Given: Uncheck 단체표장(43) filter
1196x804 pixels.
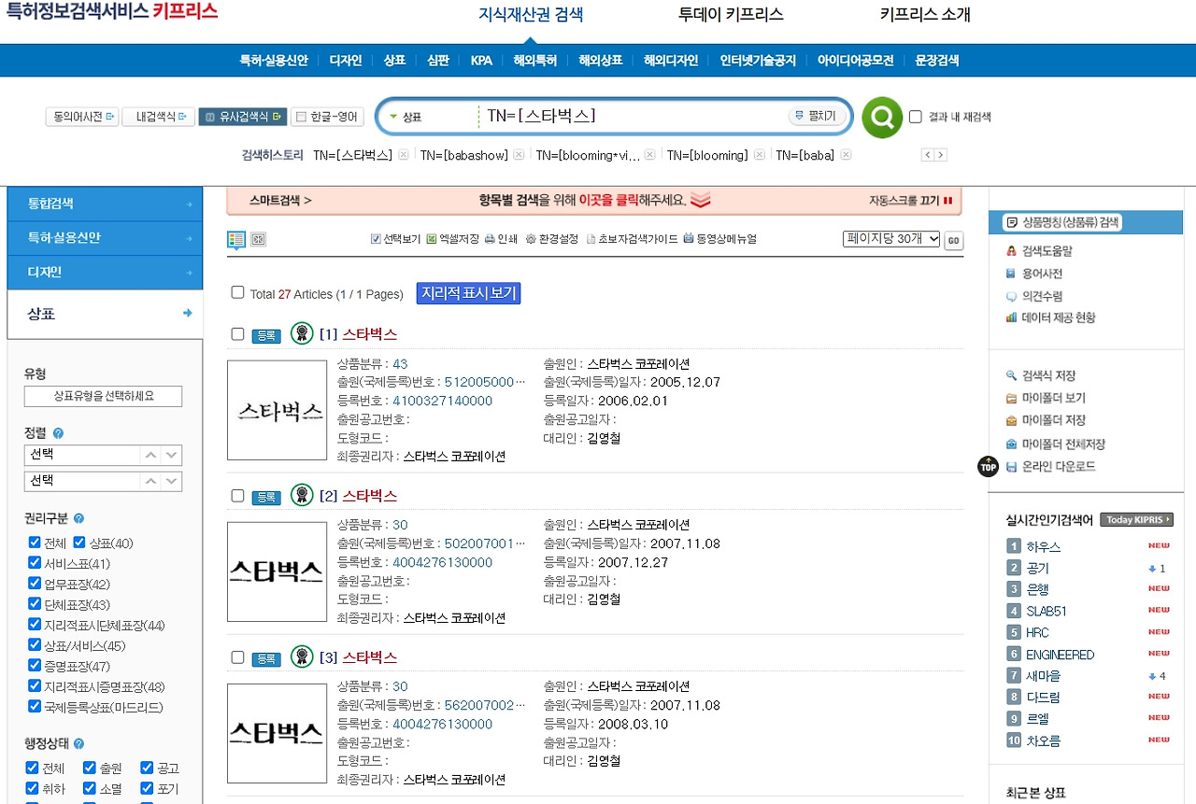Looking at the screenshot, I should pos(35,604).
